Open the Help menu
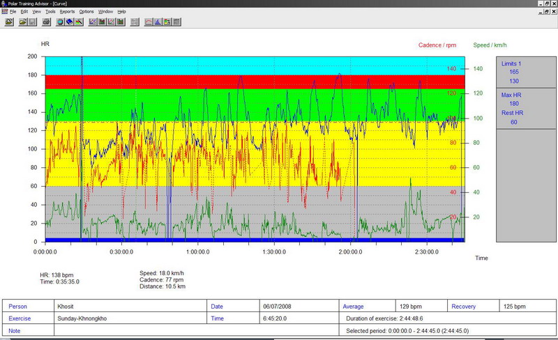The width and height of the screenshot is (558, 340). 121,12
